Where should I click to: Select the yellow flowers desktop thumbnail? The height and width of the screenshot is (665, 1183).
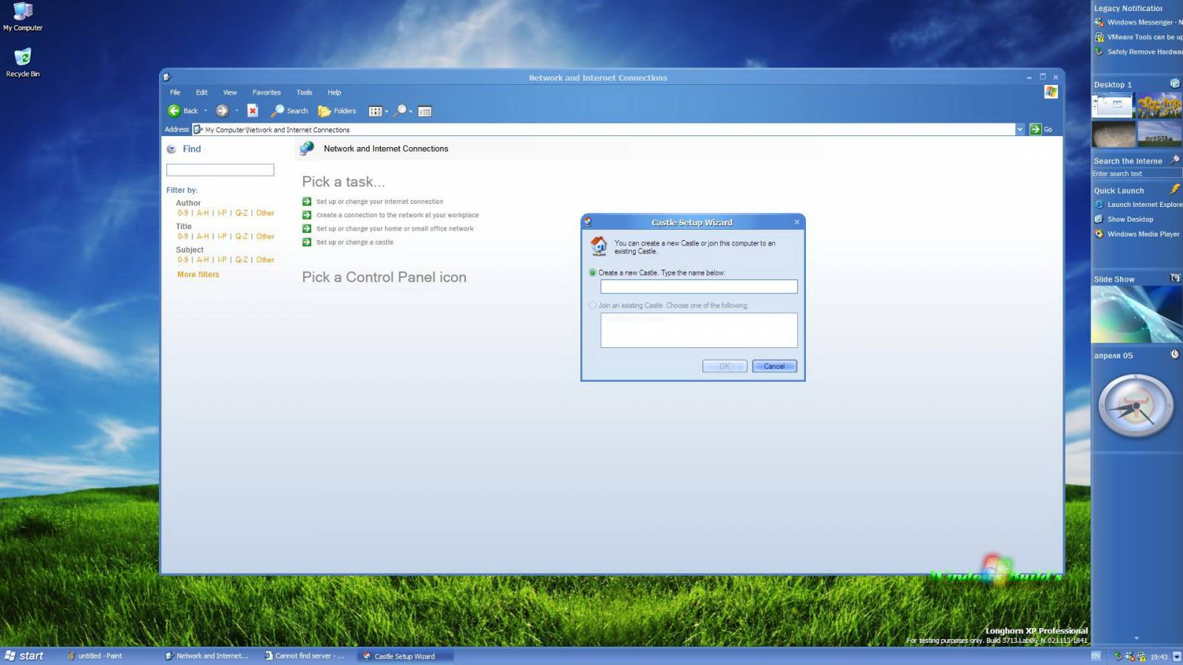point(1159,106)
